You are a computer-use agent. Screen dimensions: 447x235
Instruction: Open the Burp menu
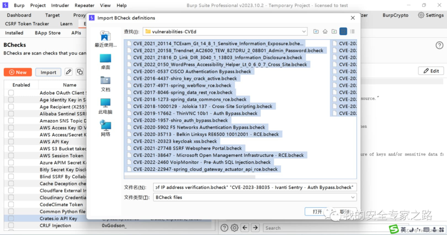[x=19, y=5]
